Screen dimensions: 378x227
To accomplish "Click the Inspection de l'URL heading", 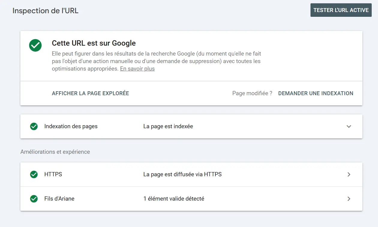I will [x=45, y=11].
